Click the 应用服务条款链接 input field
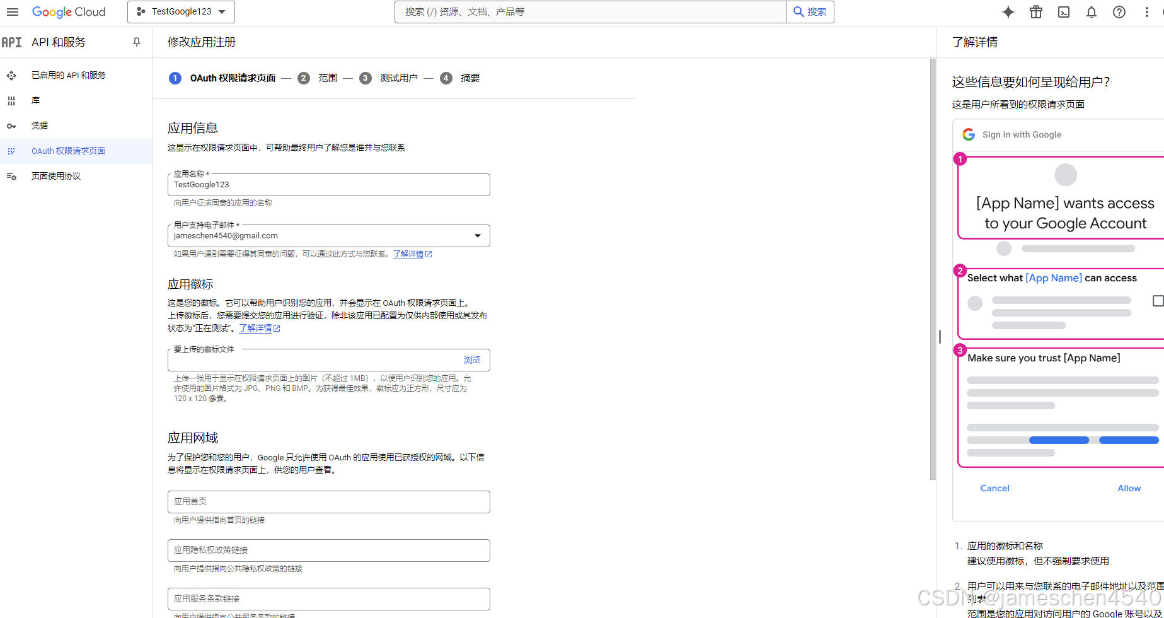The height and width of the screenshot is (618, 1164). point(328,599)
